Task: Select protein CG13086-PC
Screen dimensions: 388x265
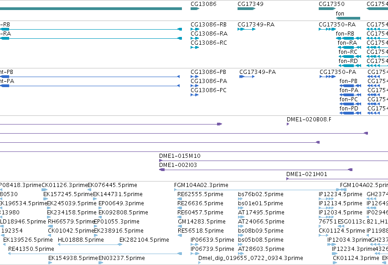Action: pyautogui.click(x=208, y=90)
